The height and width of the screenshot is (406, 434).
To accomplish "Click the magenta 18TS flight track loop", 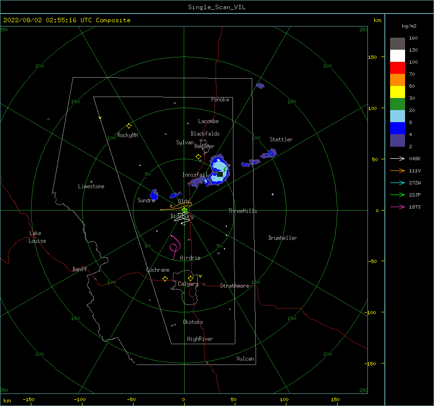I will (x=175, y=247).
